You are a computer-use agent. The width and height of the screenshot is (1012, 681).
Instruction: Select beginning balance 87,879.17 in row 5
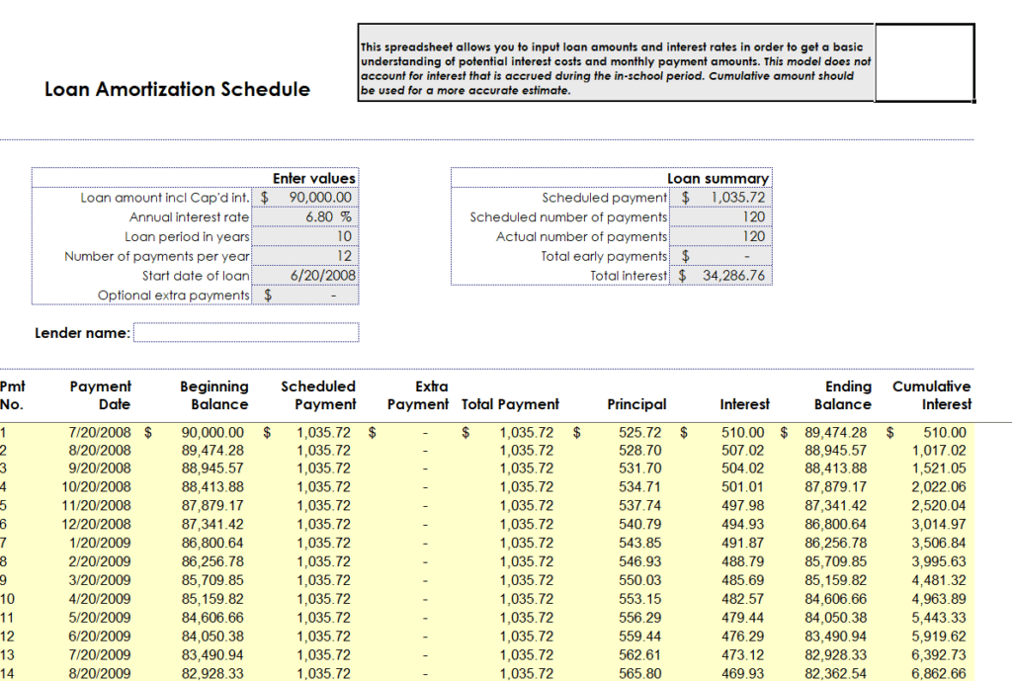click(x=212, y=505)
